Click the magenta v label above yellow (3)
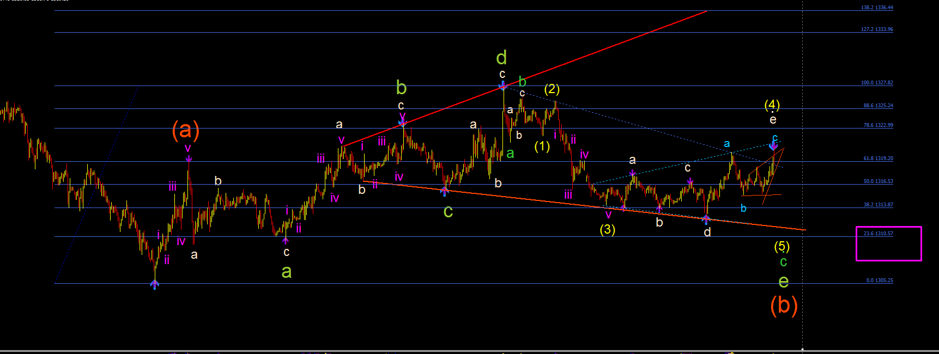Screen dimensions: 939x354 tap(608, 215)
